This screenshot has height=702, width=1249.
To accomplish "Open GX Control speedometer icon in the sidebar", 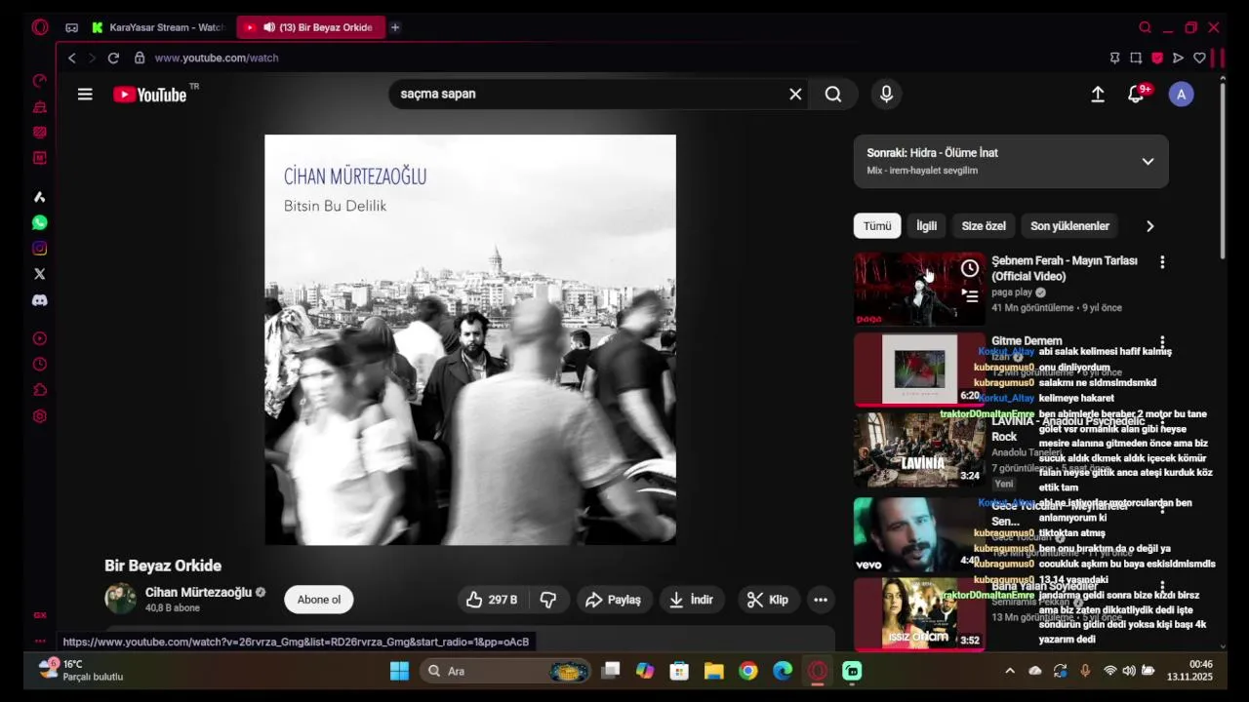I will click(x=40, y=81).
